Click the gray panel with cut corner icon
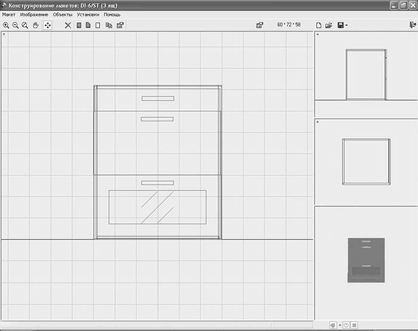The image size is (418, 331). point(88,25)
